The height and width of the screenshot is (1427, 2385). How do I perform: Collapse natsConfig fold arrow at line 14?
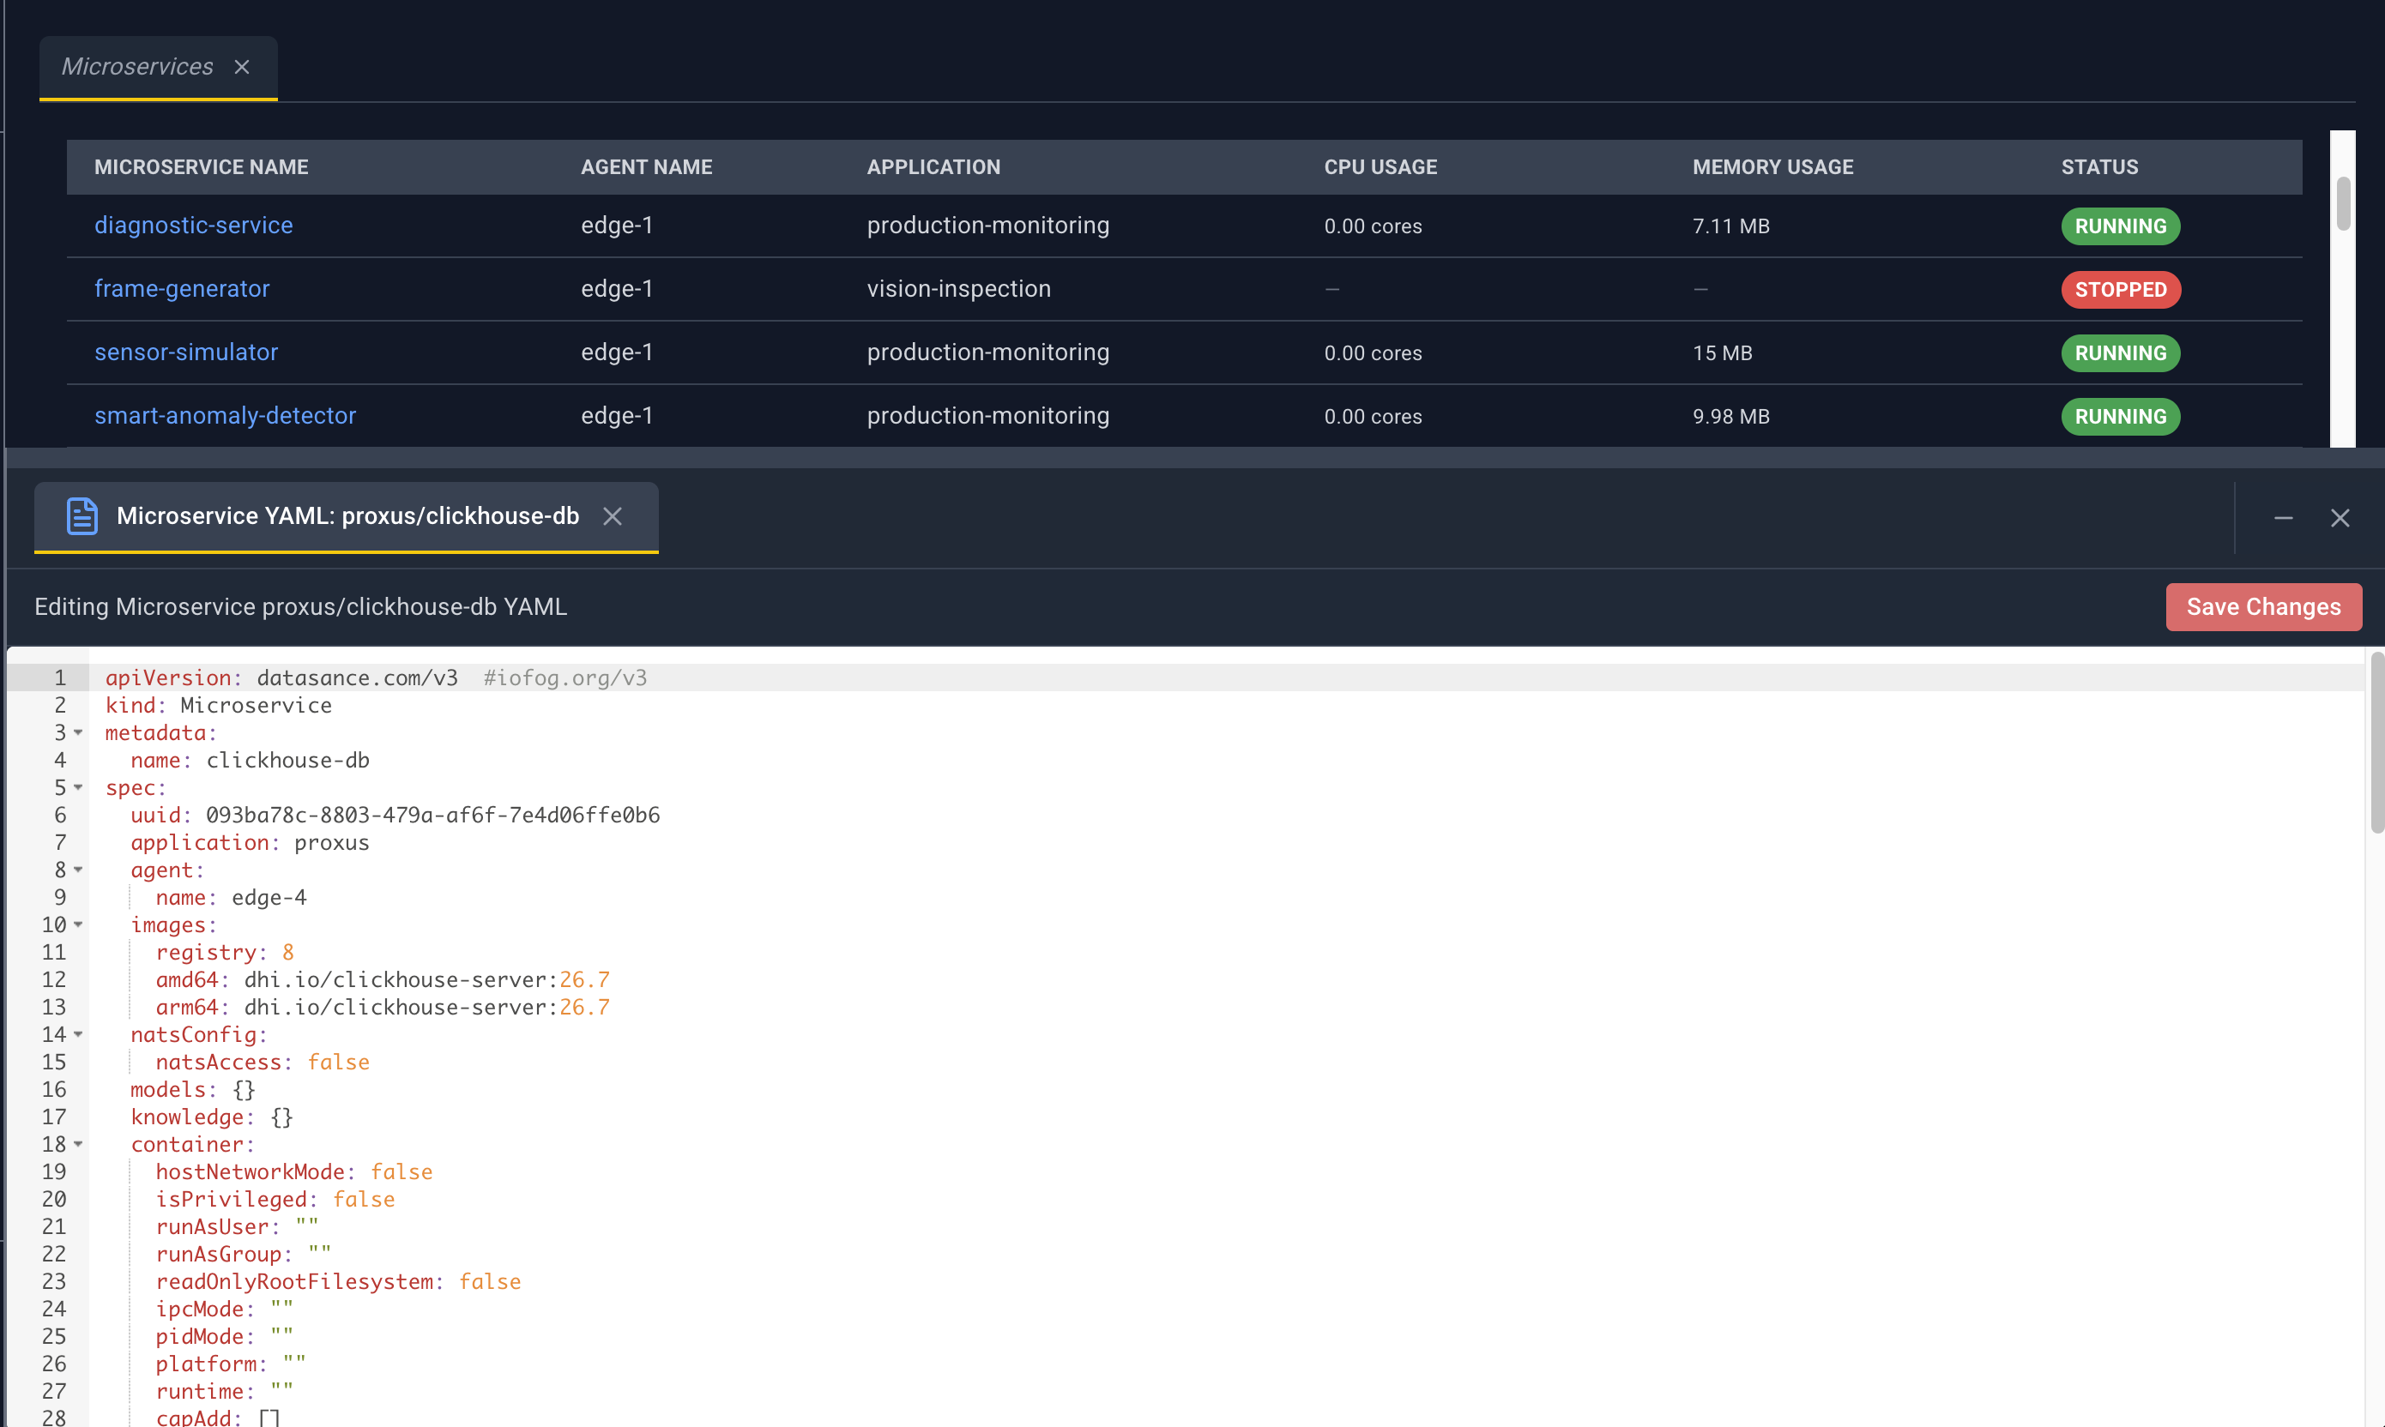click(79, 1035)
